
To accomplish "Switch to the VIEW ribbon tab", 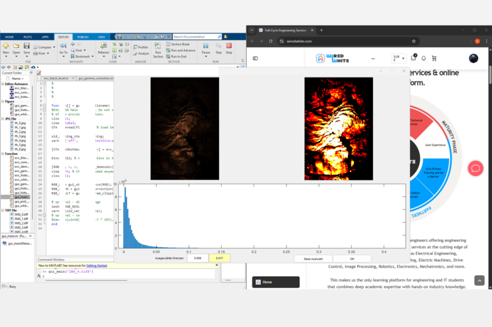I will pyautogui.click(x=101, y=37).
